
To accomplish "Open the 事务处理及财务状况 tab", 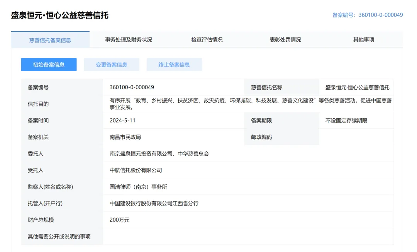I will [x=129, y=40].
